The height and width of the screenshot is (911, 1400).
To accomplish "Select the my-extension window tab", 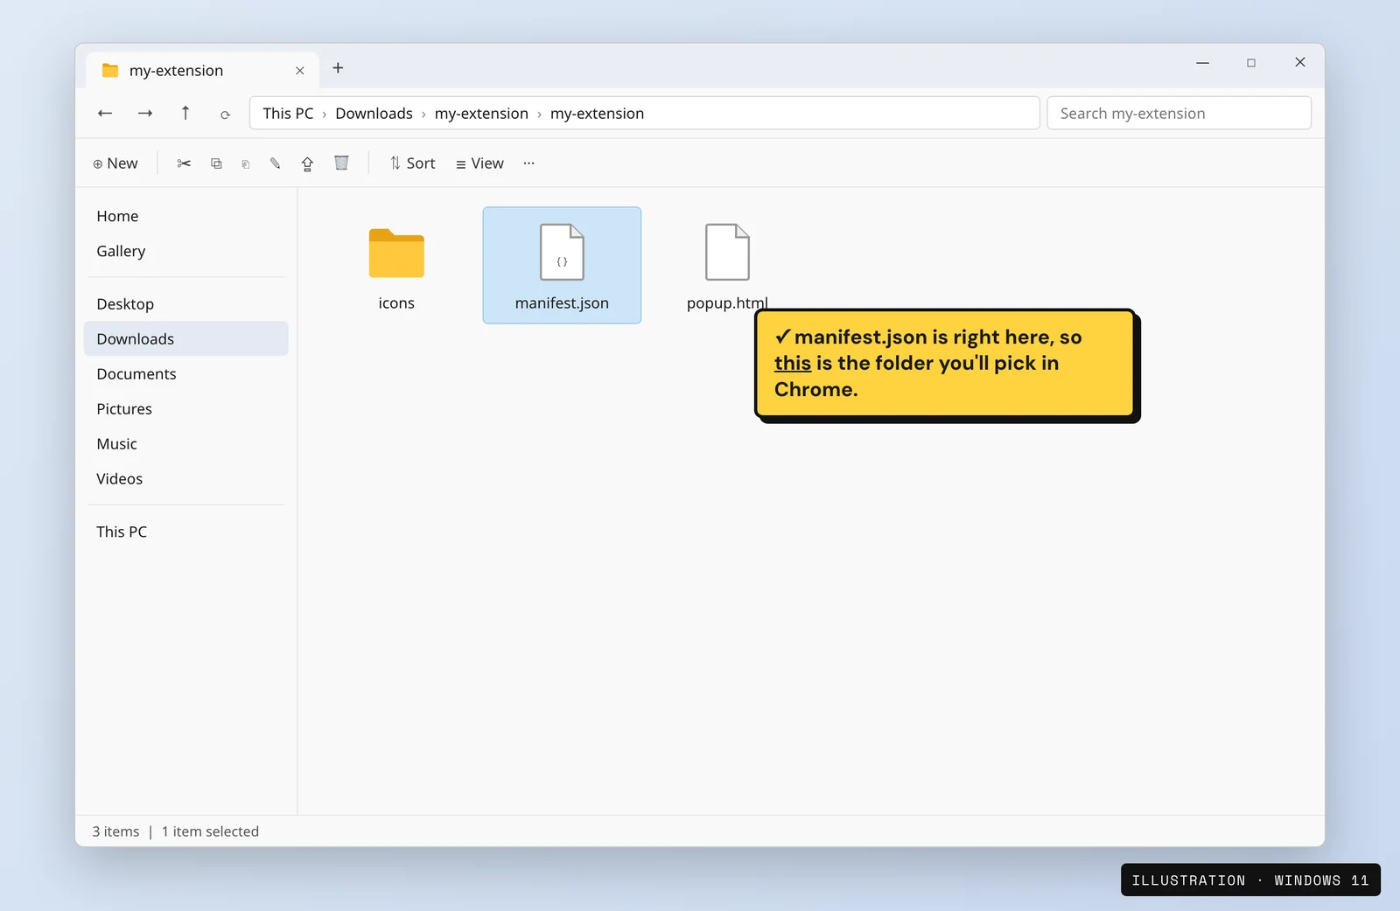I will pos(202,70).
